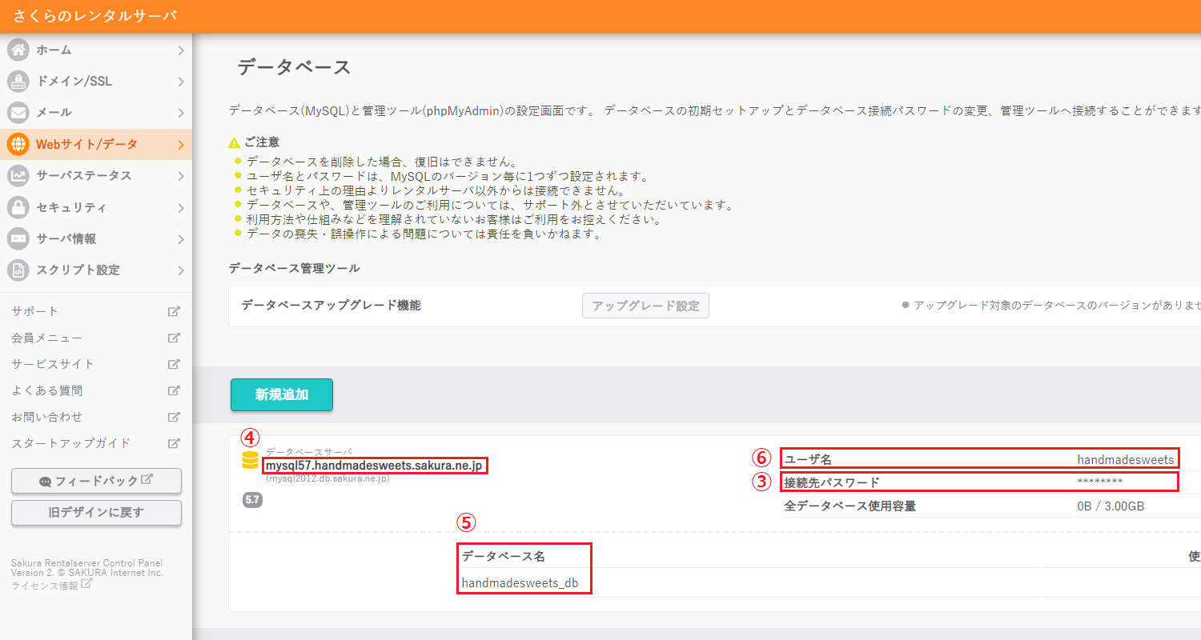Screen dimensions: 1201x640
Task: Click the データベース page heading
Action: coord(295,67)
